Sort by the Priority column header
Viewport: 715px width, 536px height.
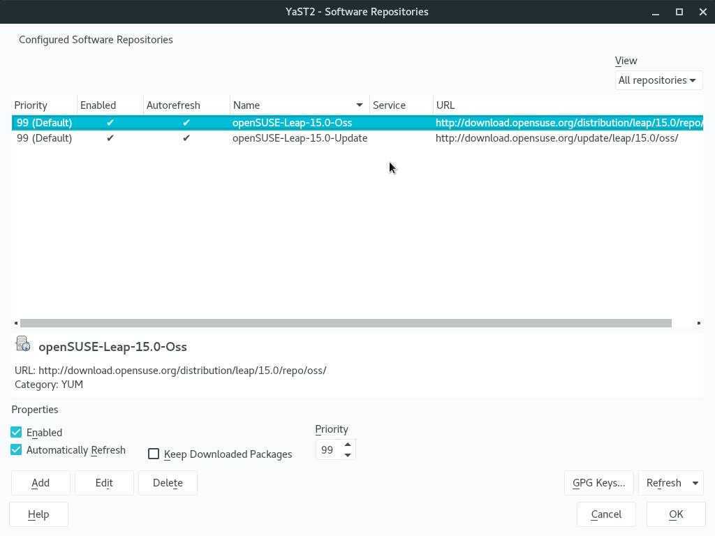(x=31, y=105)
